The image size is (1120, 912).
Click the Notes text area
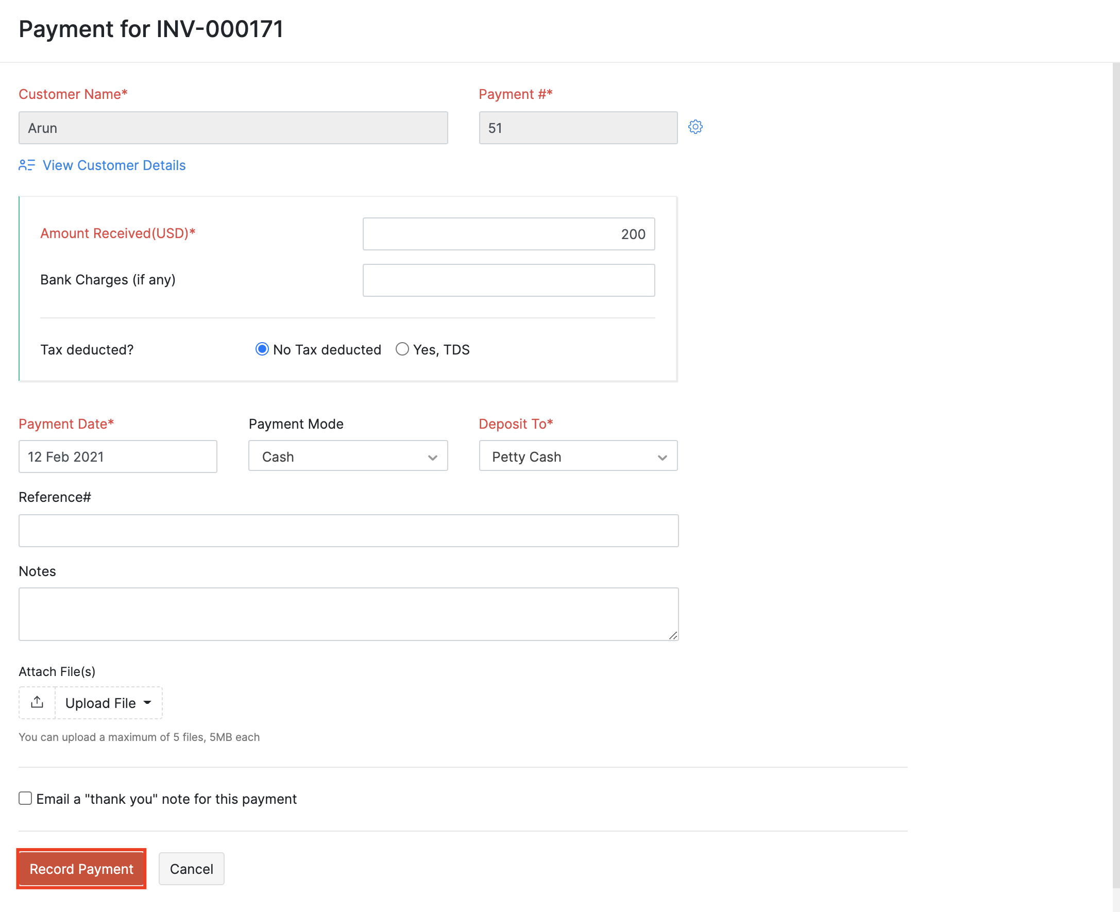(x=348, y=614)
